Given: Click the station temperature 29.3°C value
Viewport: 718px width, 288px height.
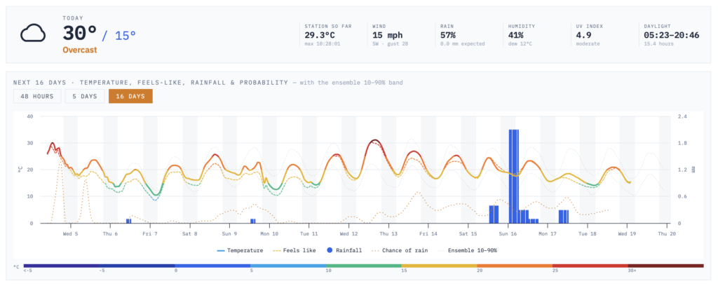Looking at the screenshot, I should point(321,35).
